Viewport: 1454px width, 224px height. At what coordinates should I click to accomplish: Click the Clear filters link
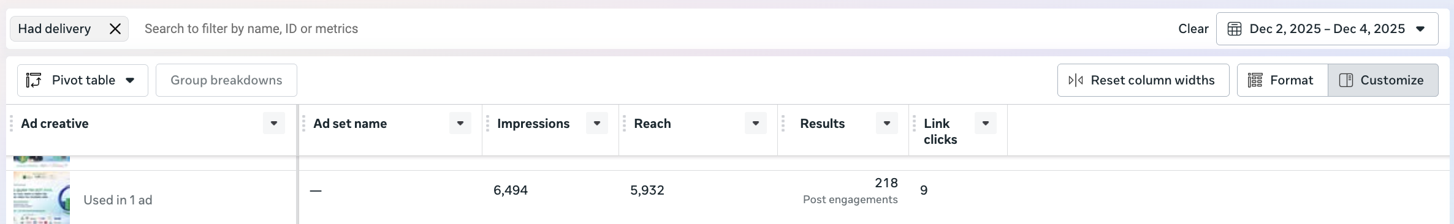pos(1193,29)
